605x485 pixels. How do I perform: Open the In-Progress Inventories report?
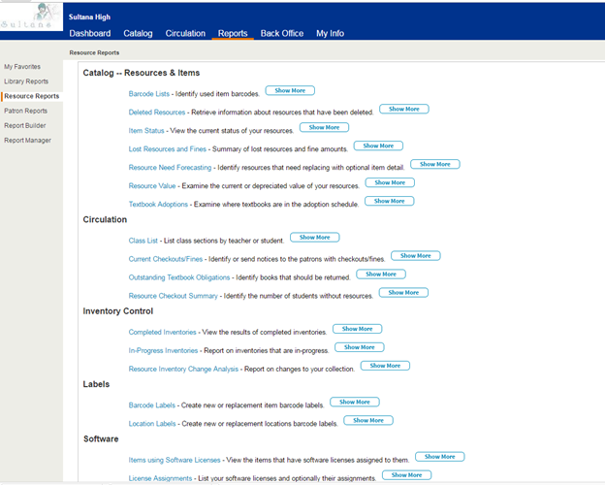[x=163, y=351]
